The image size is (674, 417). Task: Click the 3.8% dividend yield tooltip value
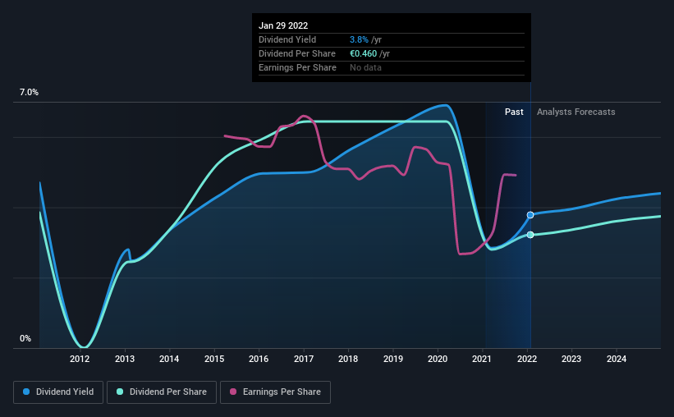click(359, 39)
